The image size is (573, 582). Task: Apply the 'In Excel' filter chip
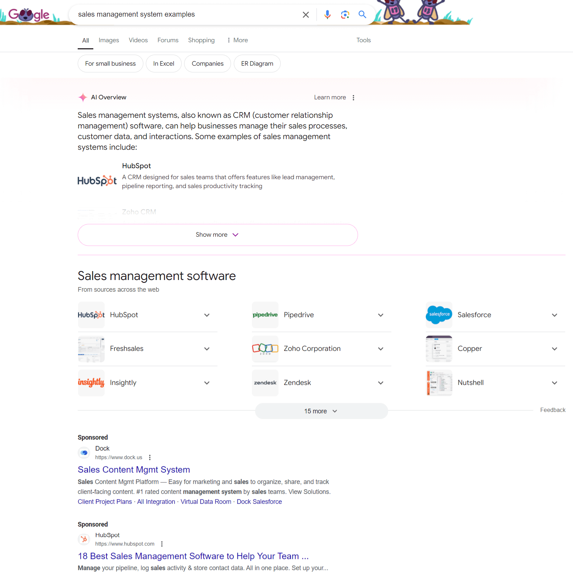(164, 64)
